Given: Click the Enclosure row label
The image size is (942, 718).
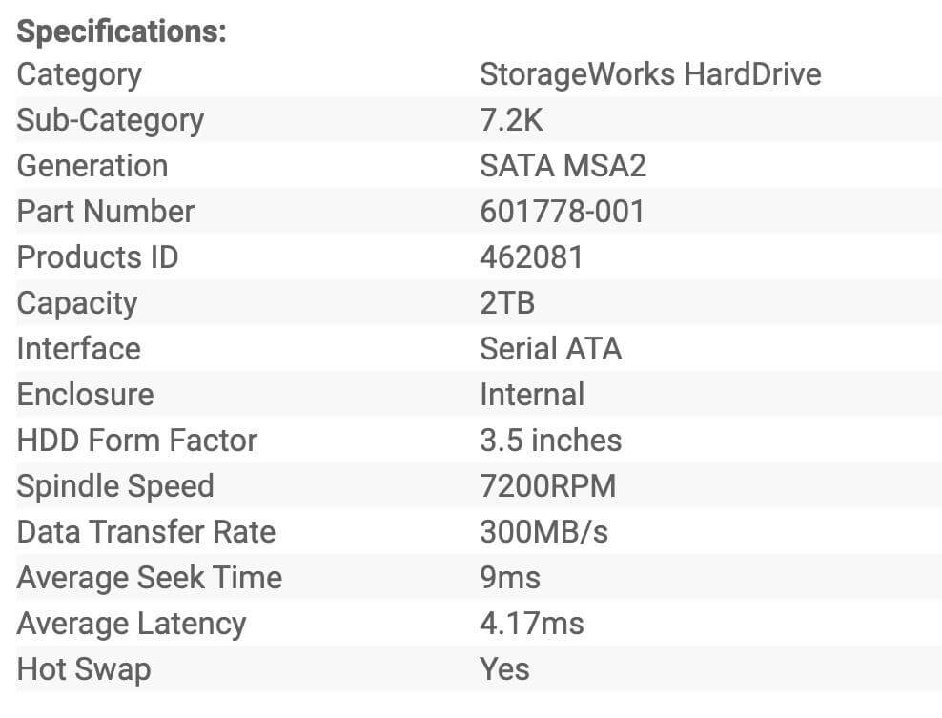Looking at the screenshot, I should pyautogui.click(x=85, y=395).
